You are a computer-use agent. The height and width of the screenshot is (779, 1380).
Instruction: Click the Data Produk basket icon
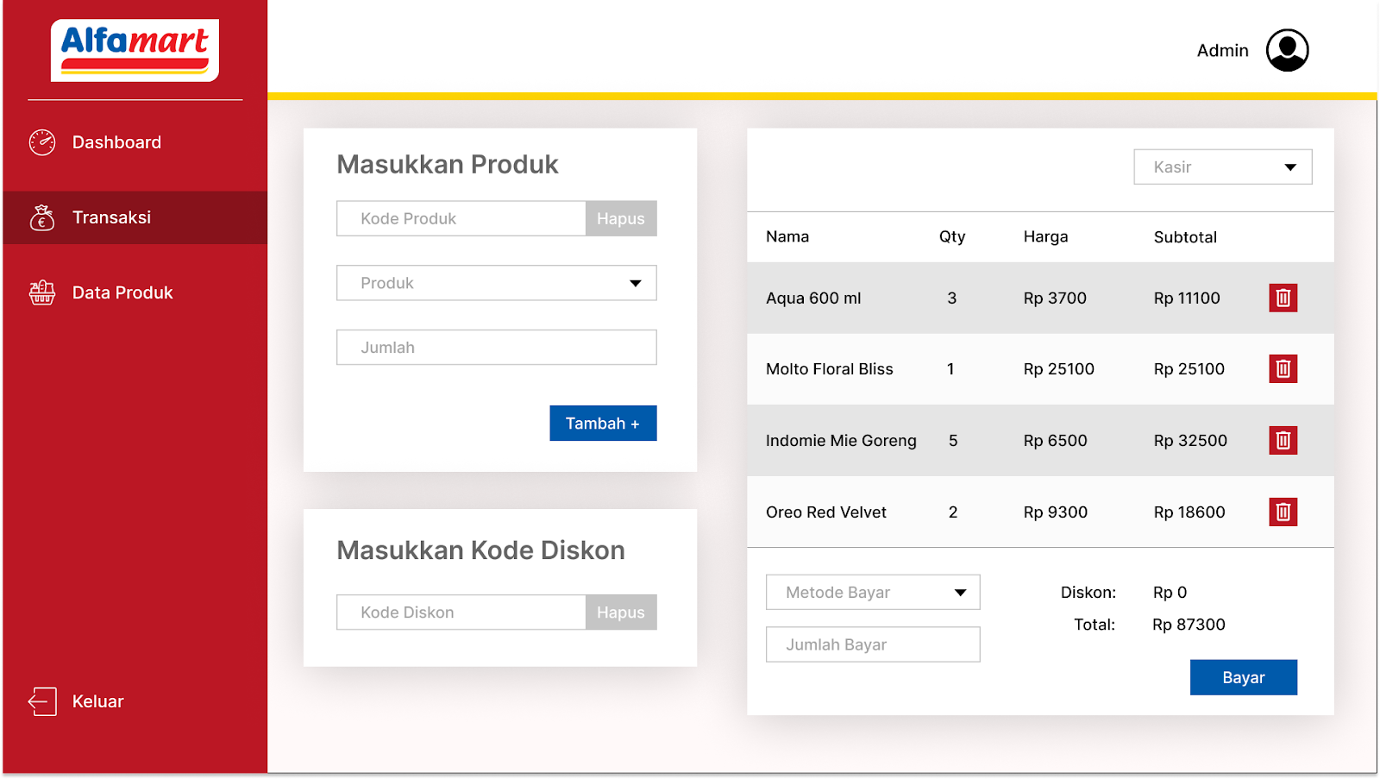42,292
